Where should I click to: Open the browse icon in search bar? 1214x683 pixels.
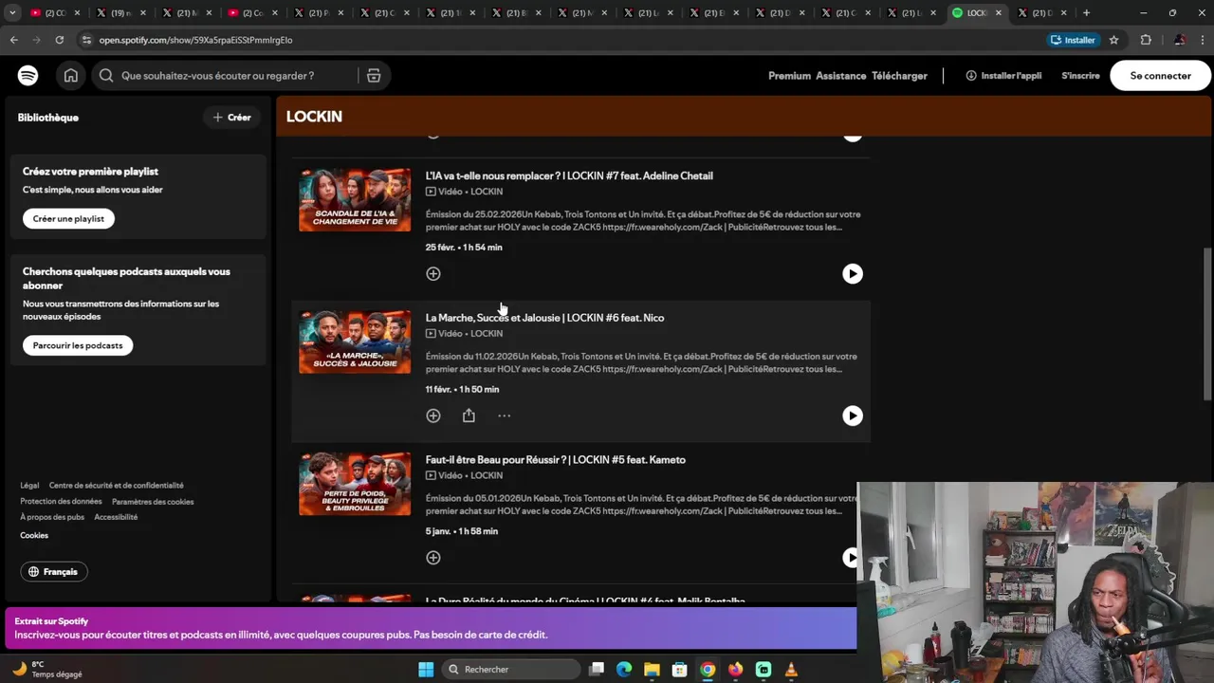pos(374,76)
